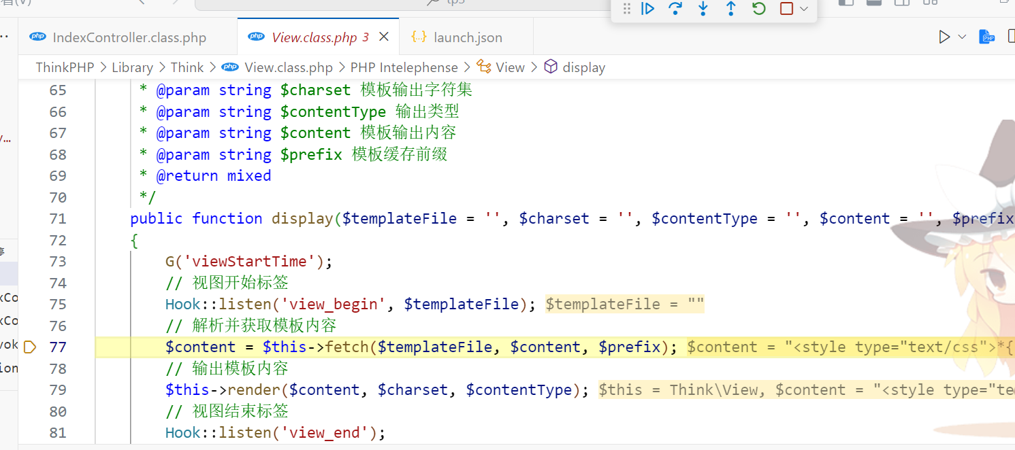Click the debug toolbar drag handle
Image resolution: width=1015 pixels, height=450 pixels.
pos(626,9)
